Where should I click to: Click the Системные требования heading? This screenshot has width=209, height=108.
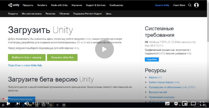click(159, 32)
